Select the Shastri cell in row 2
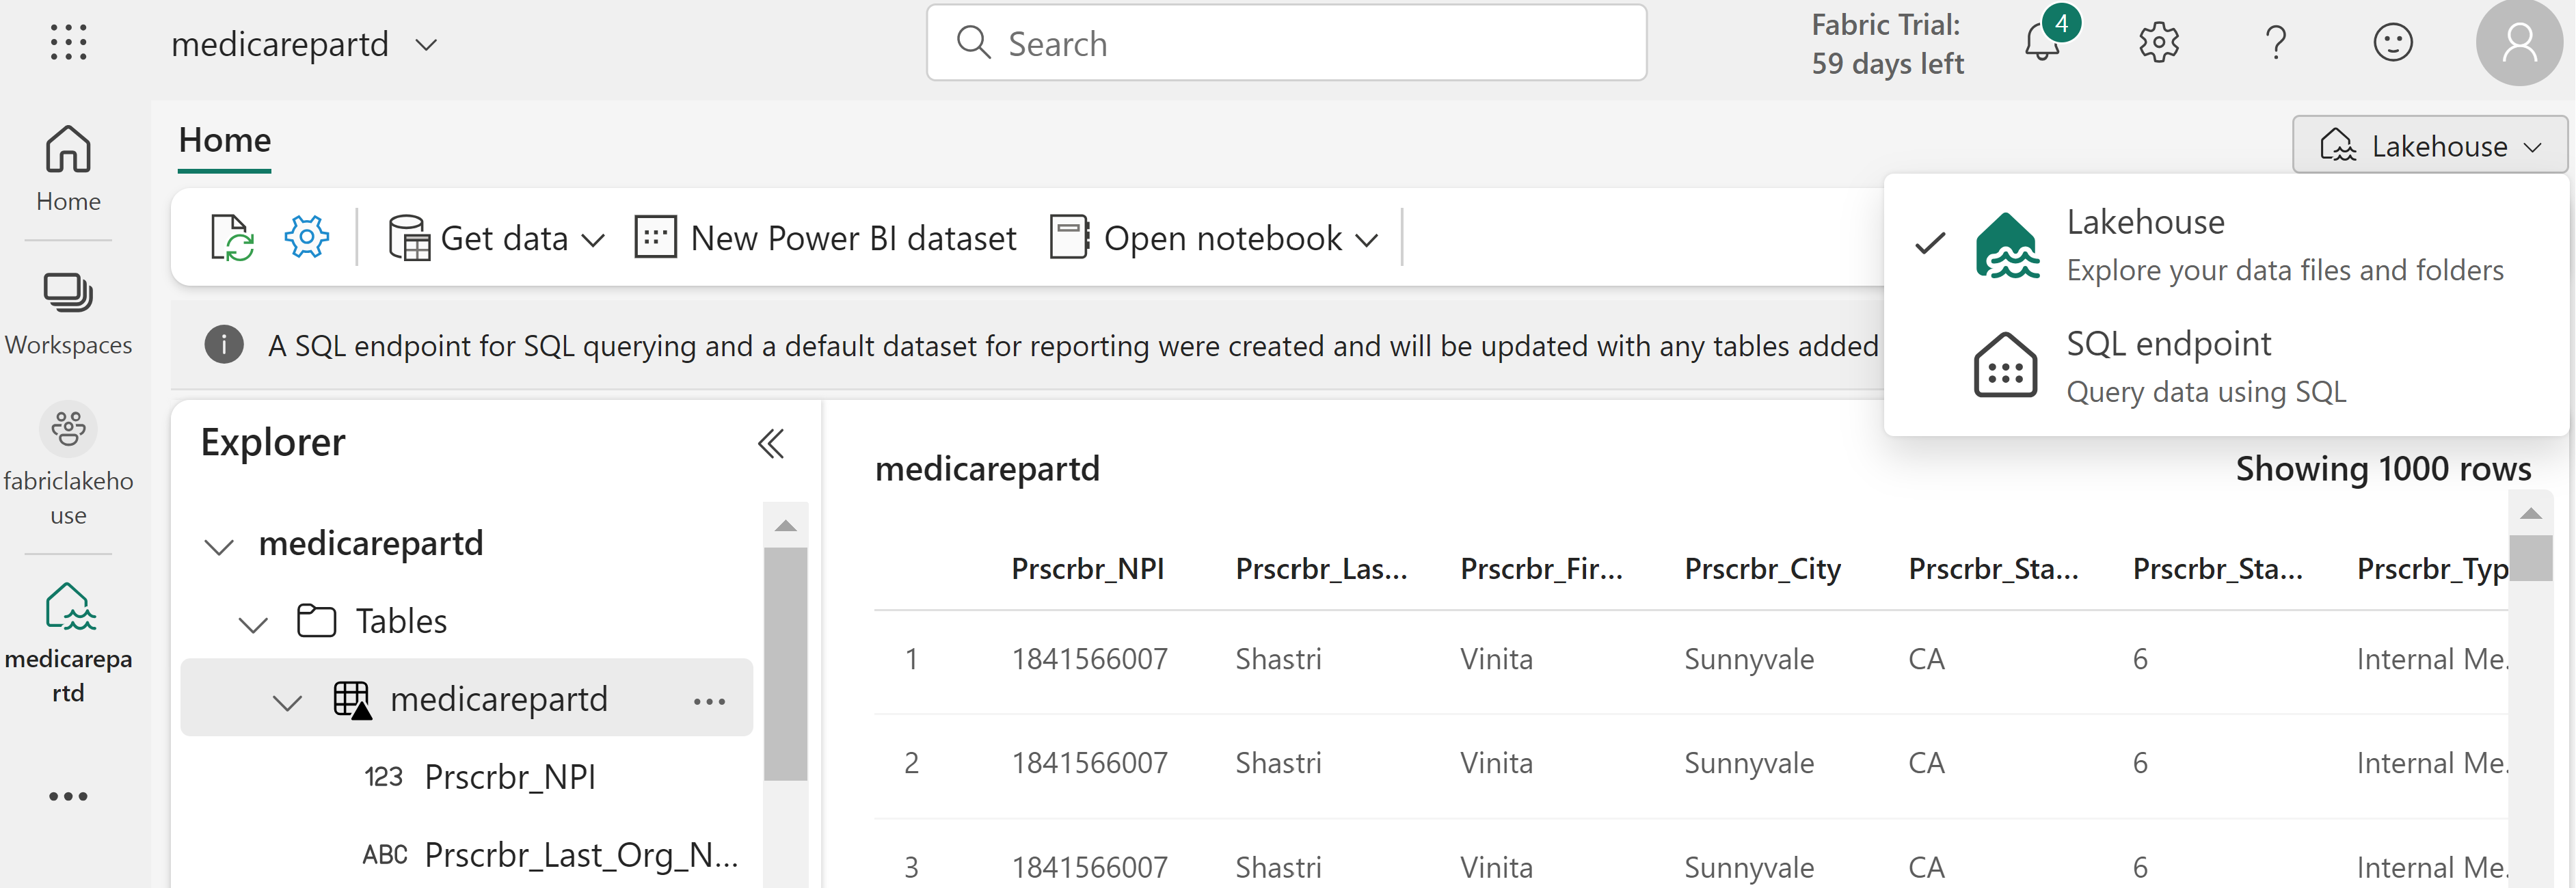Viewport: 2576px width, 888px height. pyautogui.click(x=1278, y=763)
